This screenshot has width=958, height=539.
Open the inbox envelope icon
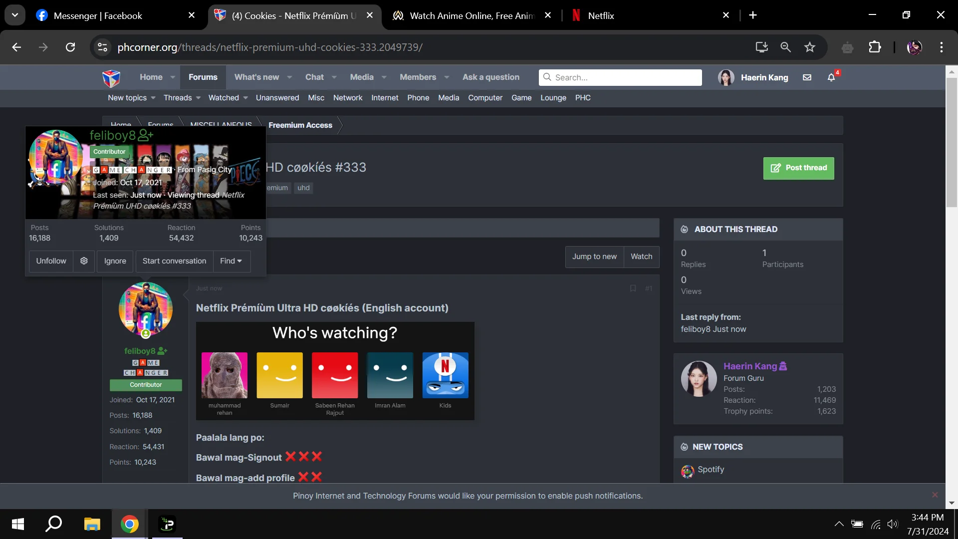tap(807, 77)
